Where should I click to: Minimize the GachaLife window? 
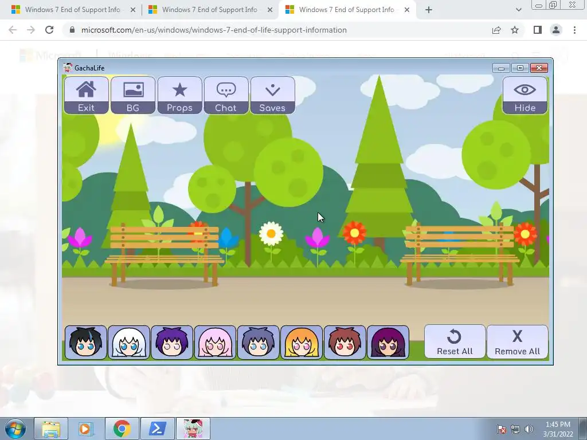[501, 68]
